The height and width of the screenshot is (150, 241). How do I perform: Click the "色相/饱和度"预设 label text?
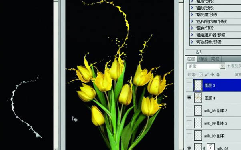coord(211,21)
